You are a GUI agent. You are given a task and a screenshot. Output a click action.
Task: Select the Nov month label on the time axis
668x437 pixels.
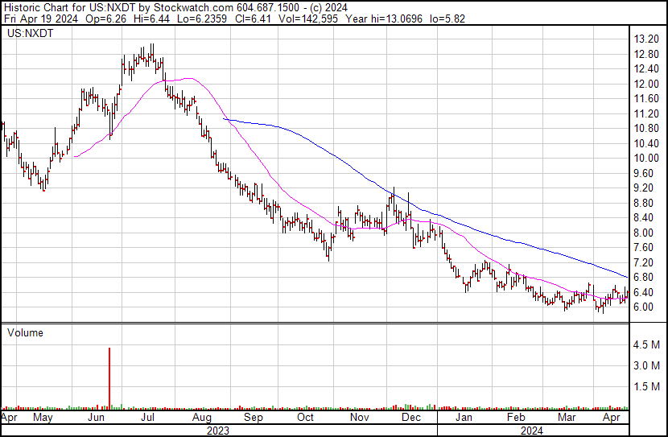[x=359, y=418]
